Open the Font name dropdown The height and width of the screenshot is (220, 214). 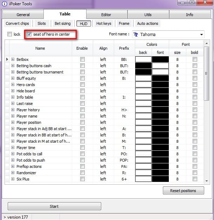coord(201,34)
